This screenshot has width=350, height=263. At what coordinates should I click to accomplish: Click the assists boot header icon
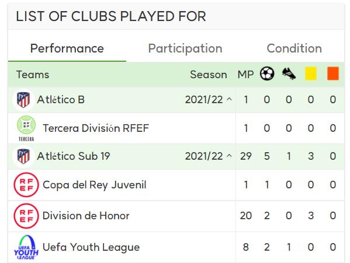[289, 73]
